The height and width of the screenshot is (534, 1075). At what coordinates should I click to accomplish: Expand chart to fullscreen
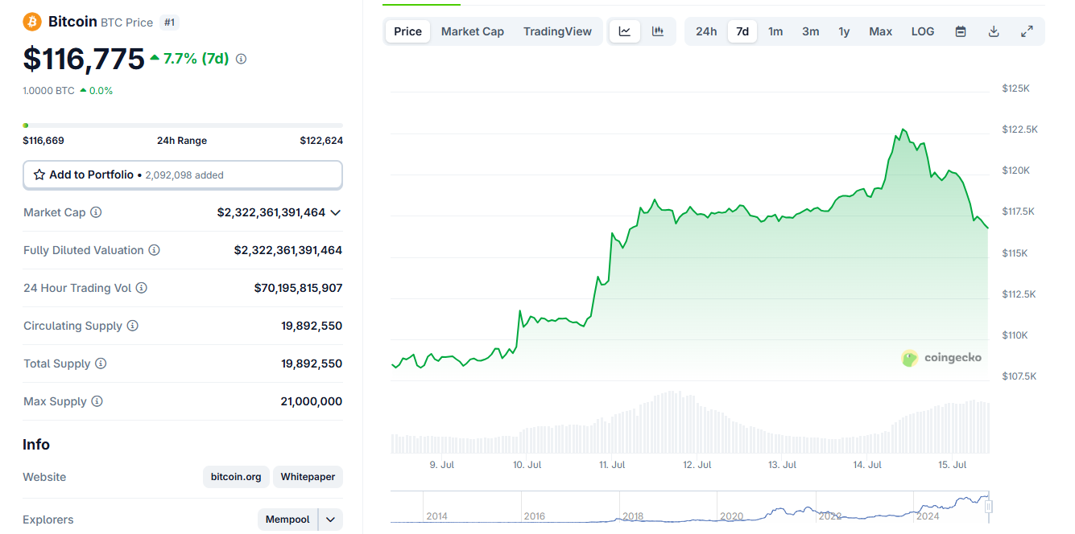(1027, 31)
